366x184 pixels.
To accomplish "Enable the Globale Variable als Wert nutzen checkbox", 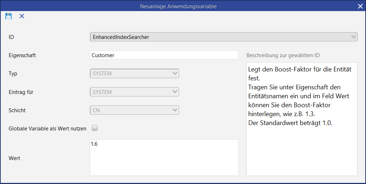I will pos(95,128).
